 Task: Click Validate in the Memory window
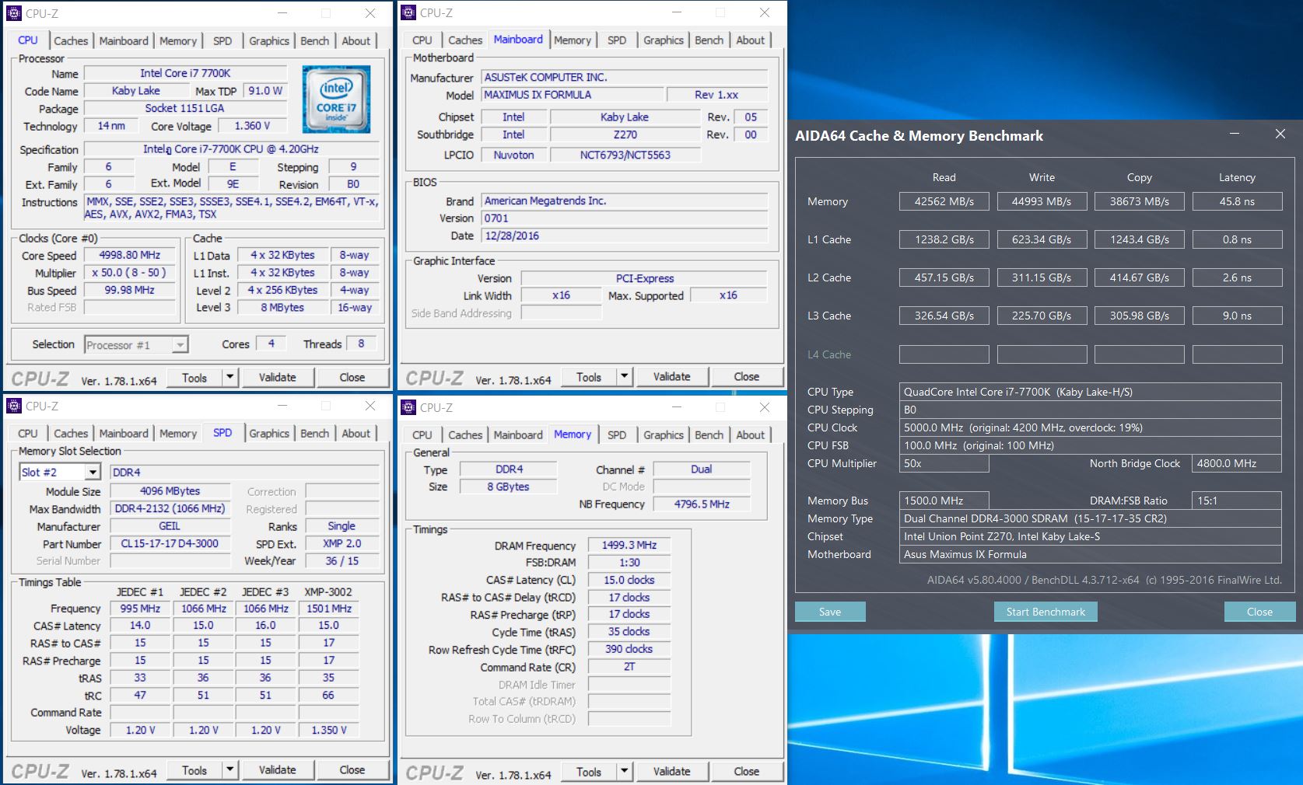click(671, 771)
